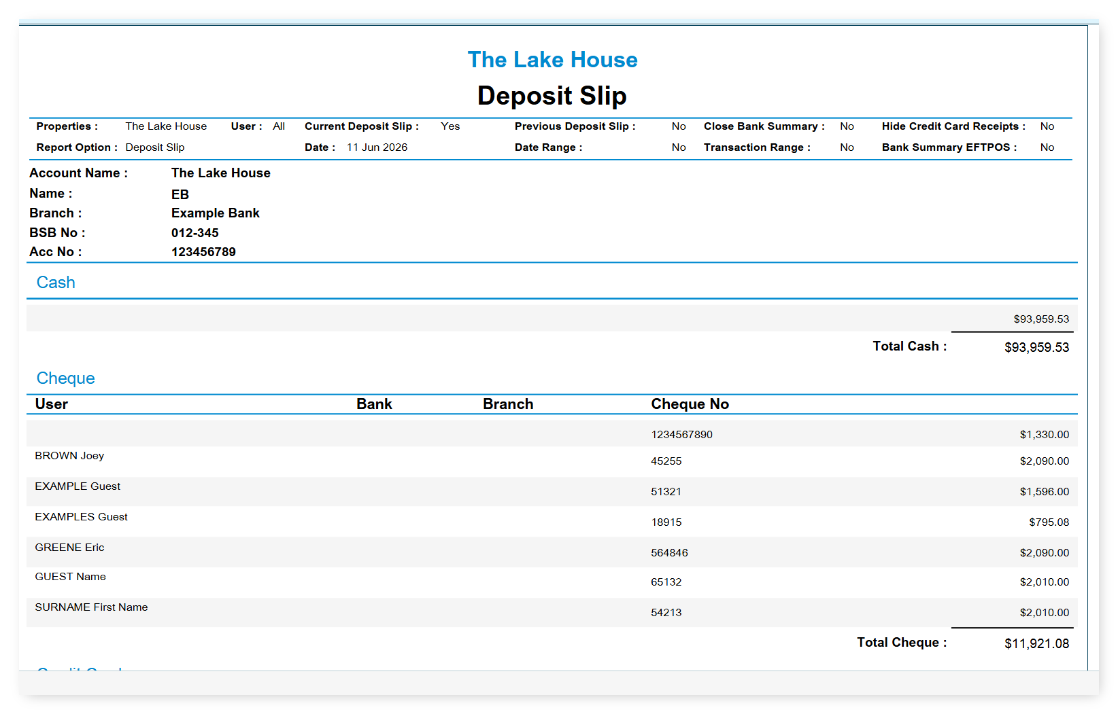Click the 'The Lake House' report title
This screenshot has height=714, width=1118.
tap(552, 60)
